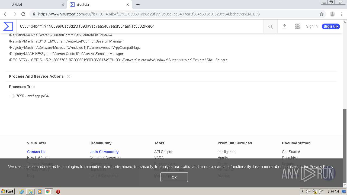Click the Control\FileSystem registry key line
Image resolution: width=347 pixels, height=195 pixels.
click(60, 35)
